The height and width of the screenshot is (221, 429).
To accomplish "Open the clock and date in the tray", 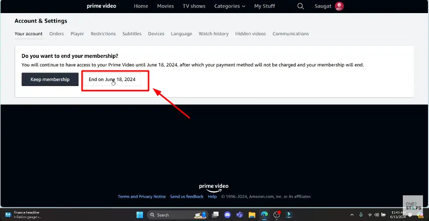I will point(398,215).
